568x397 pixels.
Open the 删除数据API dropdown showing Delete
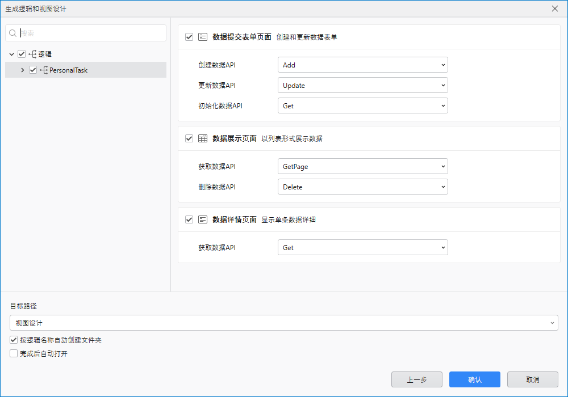[x=362, y=187]
